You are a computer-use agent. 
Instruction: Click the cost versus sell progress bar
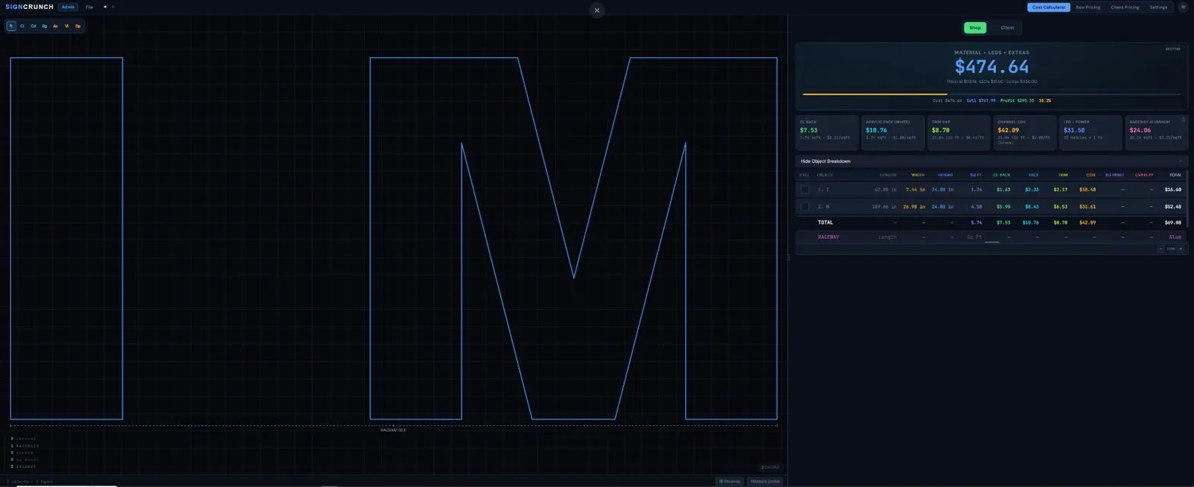coord(991,94)
